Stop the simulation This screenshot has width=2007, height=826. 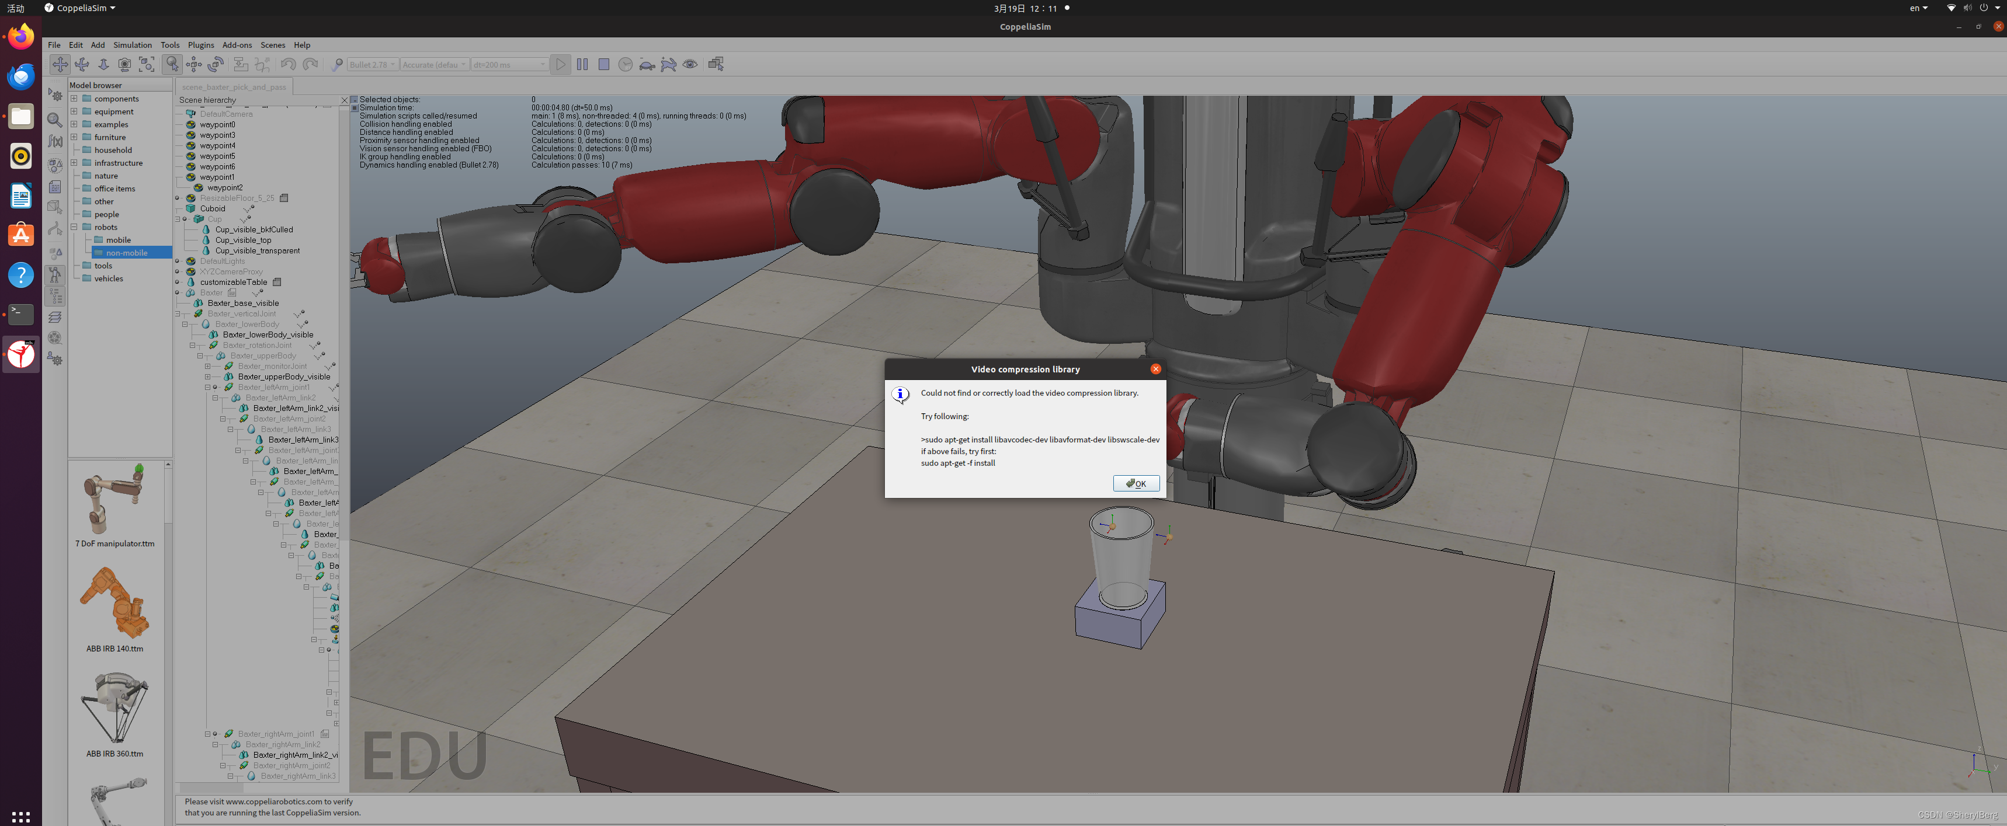(604, 65)
